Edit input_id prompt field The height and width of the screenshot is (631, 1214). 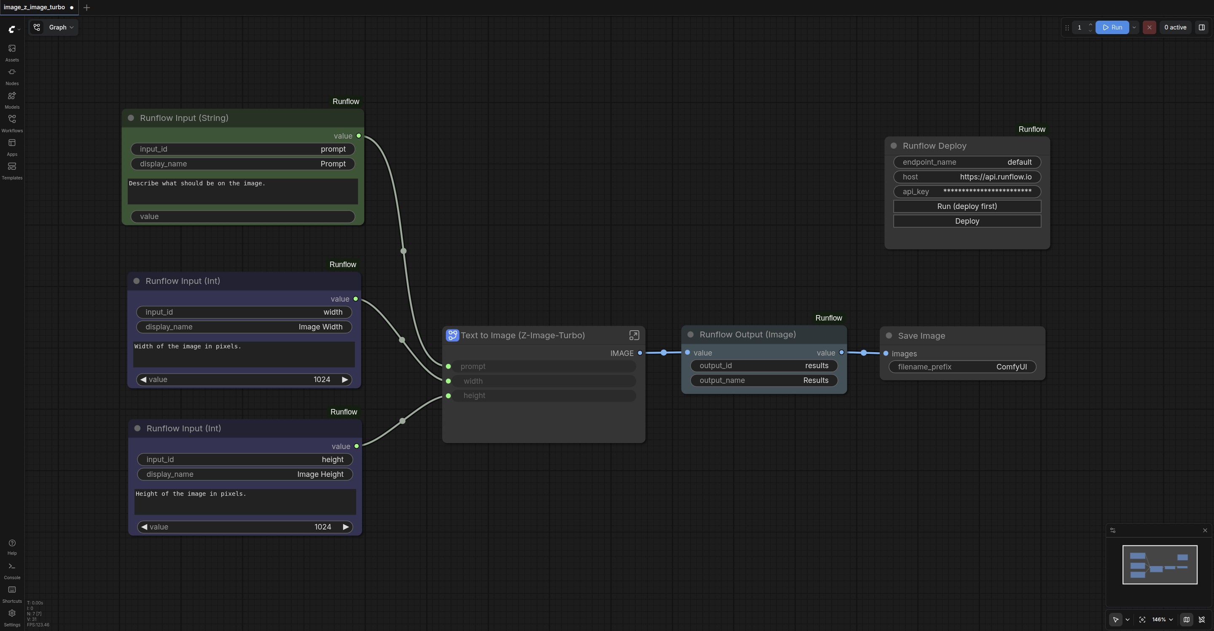243,149
